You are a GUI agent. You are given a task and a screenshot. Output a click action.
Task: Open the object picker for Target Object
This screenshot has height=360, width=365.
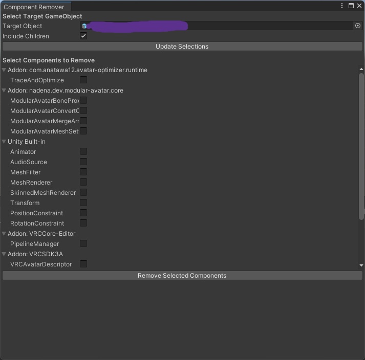point(358,26)
